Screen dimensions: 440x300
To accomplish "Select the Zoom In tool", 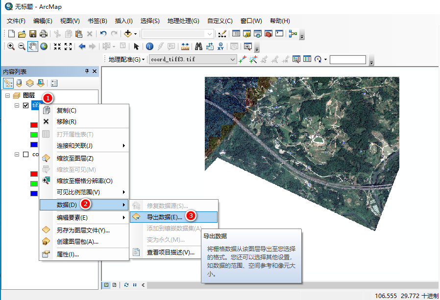I will click(11, 46).
